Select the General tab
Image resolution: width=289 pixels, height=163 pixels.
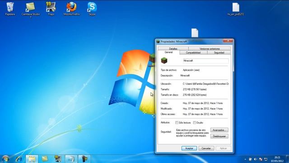tap(168, 53)
